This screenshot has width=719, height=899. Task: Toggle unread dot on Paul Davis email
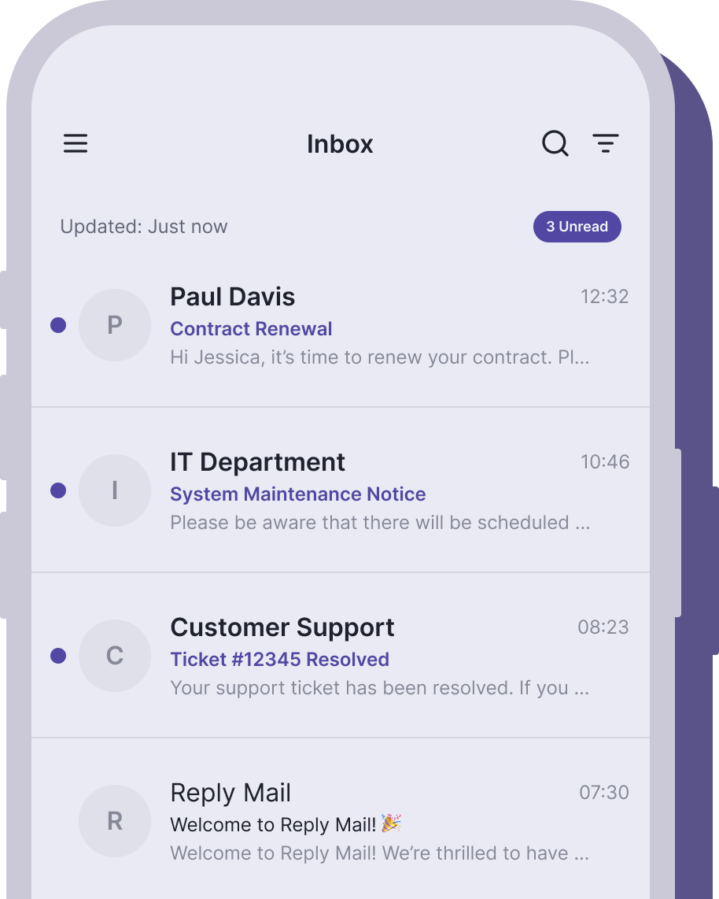58,325
